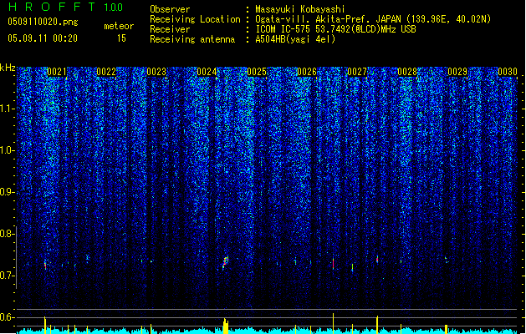Click the 0030 time marker
The height and width of the screenshot is (334, 526).
(x=508, y=72)
